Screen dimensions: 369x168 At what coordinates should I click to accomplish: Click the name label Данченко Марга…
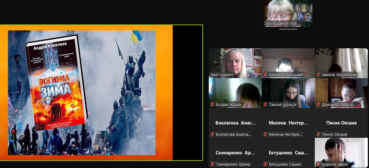(338, 105)
